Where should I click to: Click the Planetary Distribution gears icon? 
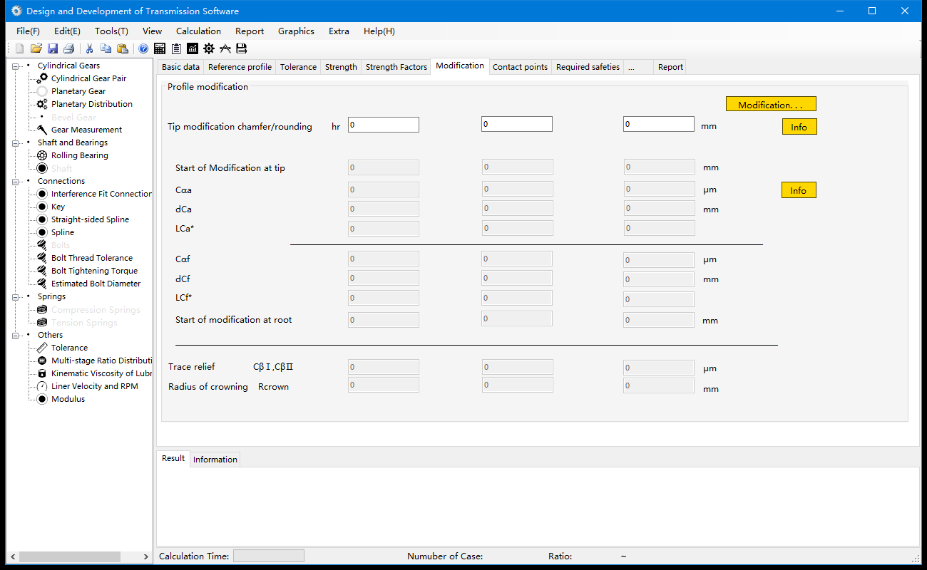pyautogui.click(x=42, y=104)
